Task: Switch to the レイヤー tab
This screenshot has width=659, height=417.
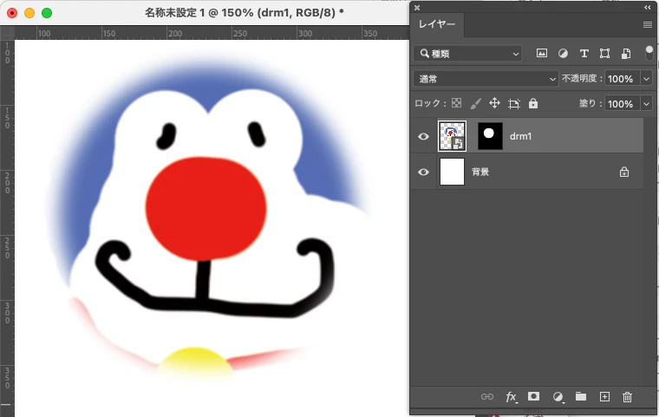Action: (x=437, y=24)
